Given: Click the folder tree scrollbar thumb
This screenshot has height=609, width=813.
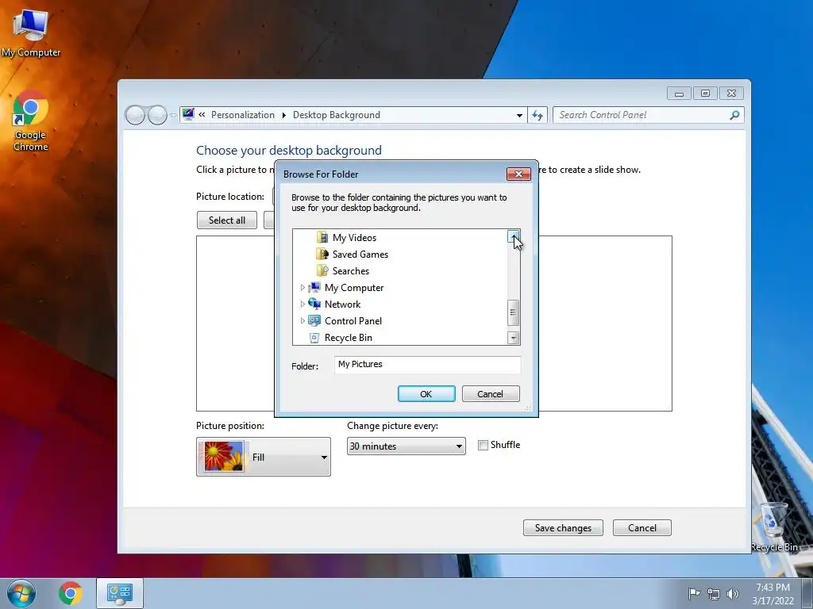Looking at the screenshot, I should tap(514, 312).
